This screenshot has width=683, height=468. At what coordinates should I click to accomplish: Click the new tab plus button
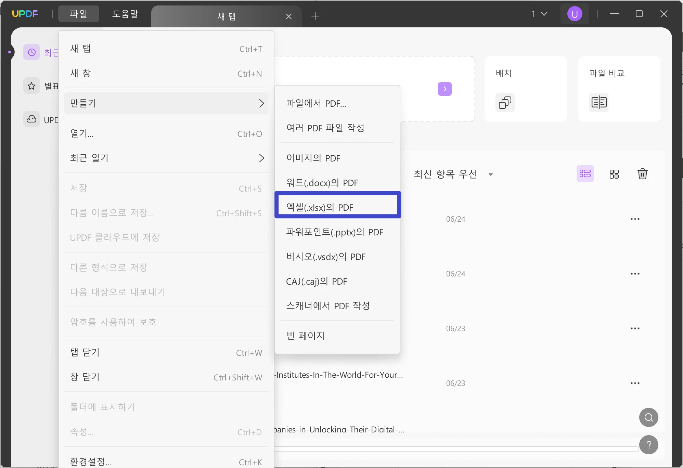pyautogui.click(x=315, y=15)
